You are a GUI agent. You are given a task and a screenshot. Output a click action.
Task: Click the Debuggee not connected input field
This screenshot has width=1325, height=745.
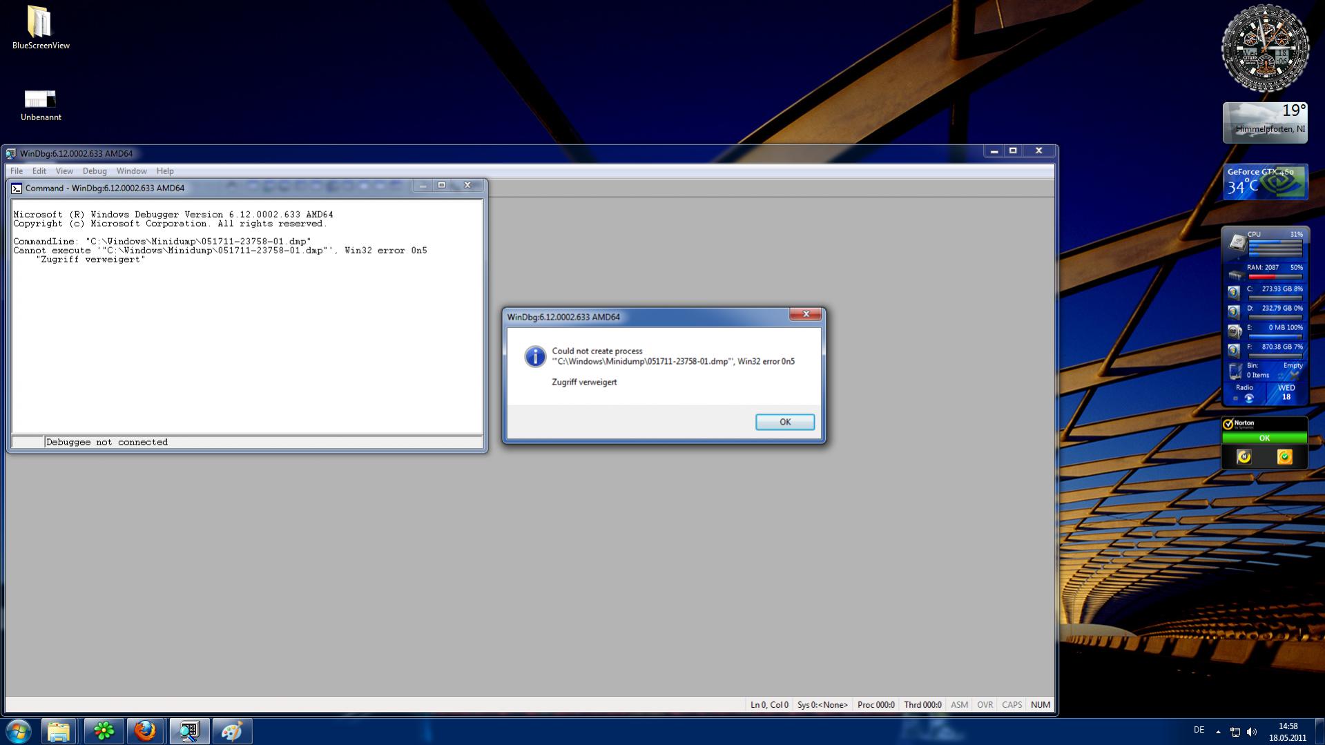[x=263, y=443]
